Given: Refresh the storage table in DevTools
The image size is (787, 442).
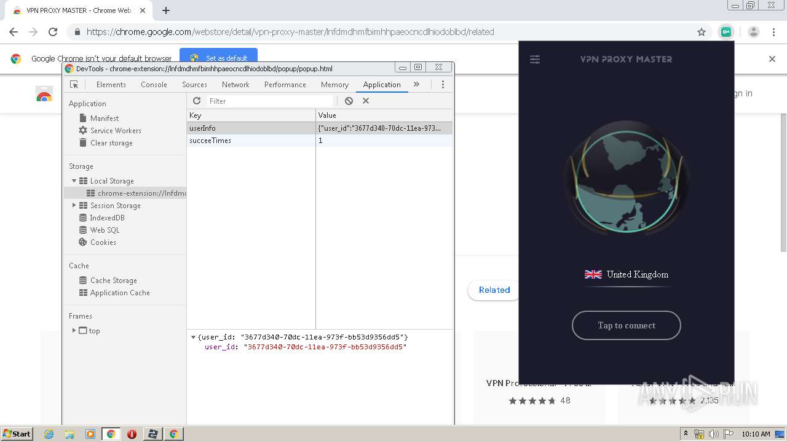Looking at the screenshot, I should 197,101.
